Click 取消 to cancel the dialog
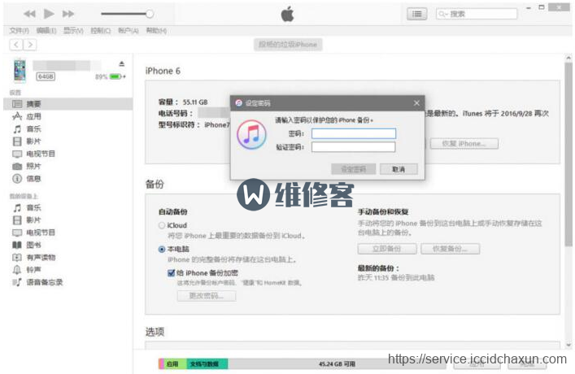The image size is (575, 374). click(399, 169)
